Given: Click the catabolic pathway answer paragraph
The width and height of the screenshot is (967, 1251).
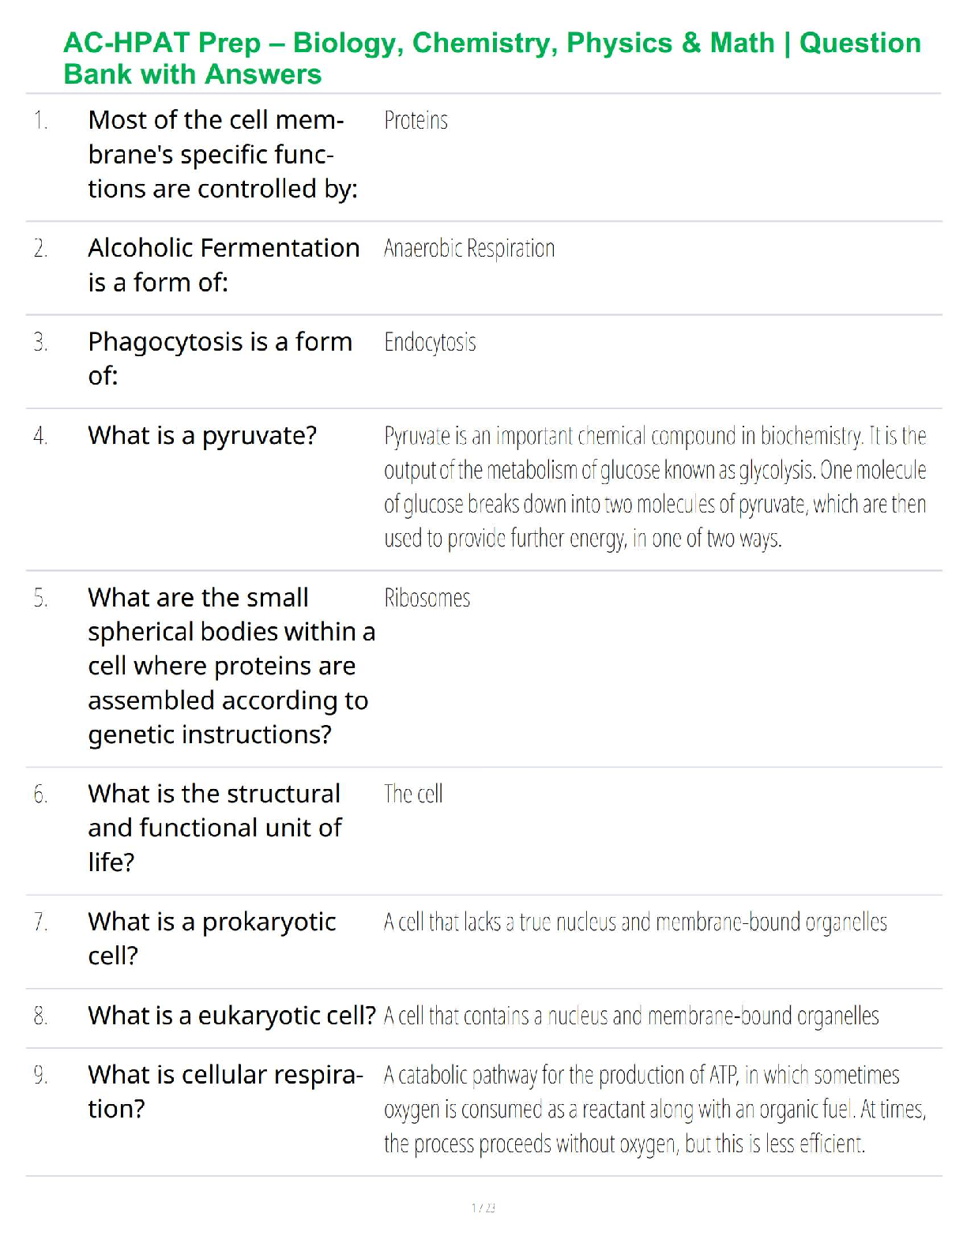Looking at the screenshot, I should tap(654, 1109).
